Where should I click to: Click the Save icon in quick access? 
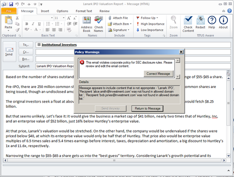[11, 4]
